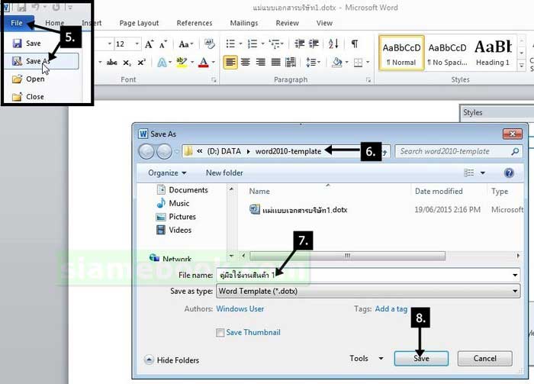Image resolution: width=534 pixels, height=384 pixels.
Task: Select the Documents library item
Action: pos(182,190)
